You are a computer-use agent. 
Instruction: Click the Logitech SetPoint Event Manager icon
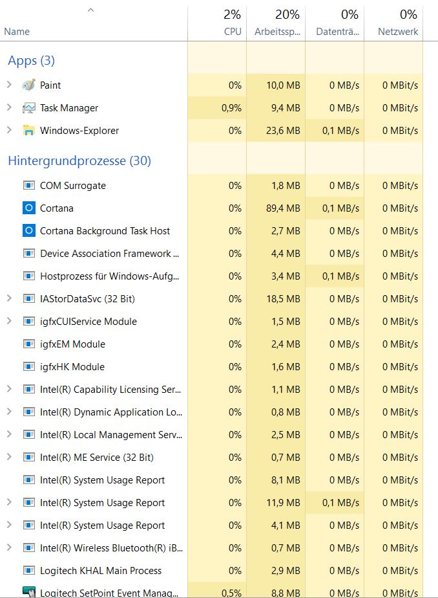28,593
